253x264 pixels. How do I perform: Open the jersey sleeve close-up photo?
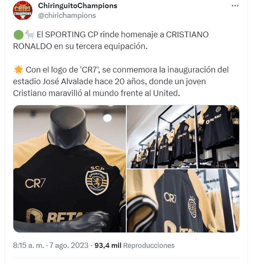183,201
